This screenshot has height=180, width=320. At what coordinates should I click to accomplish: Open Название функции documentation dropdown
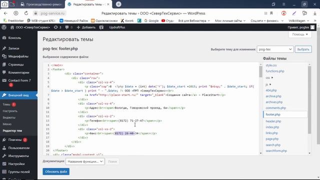pos(85,161)
